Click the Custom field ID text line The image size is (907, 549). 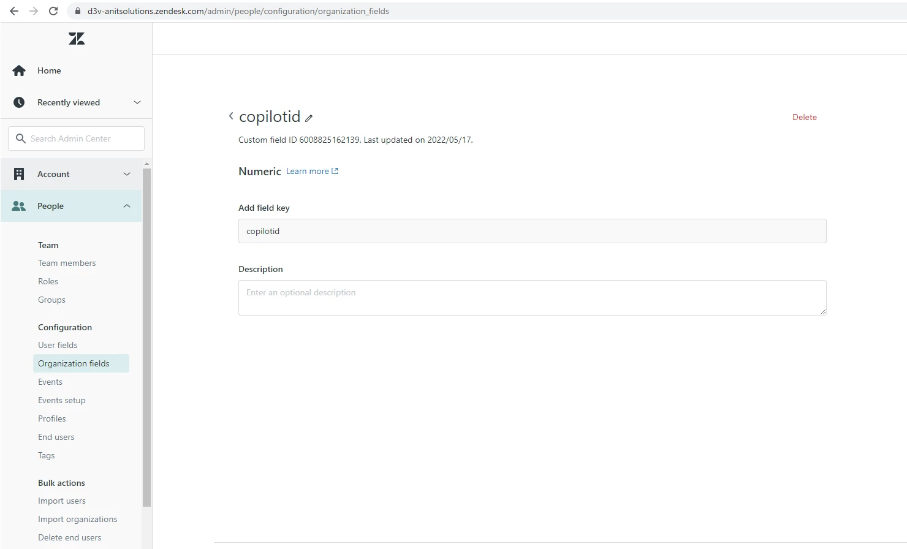click(355, 140)
